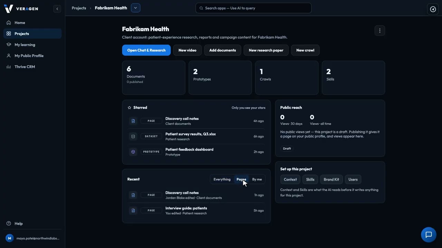This screenshot has width=442, height=248.
Task: Open the Skills setup chip
Action: coord(310,179)
